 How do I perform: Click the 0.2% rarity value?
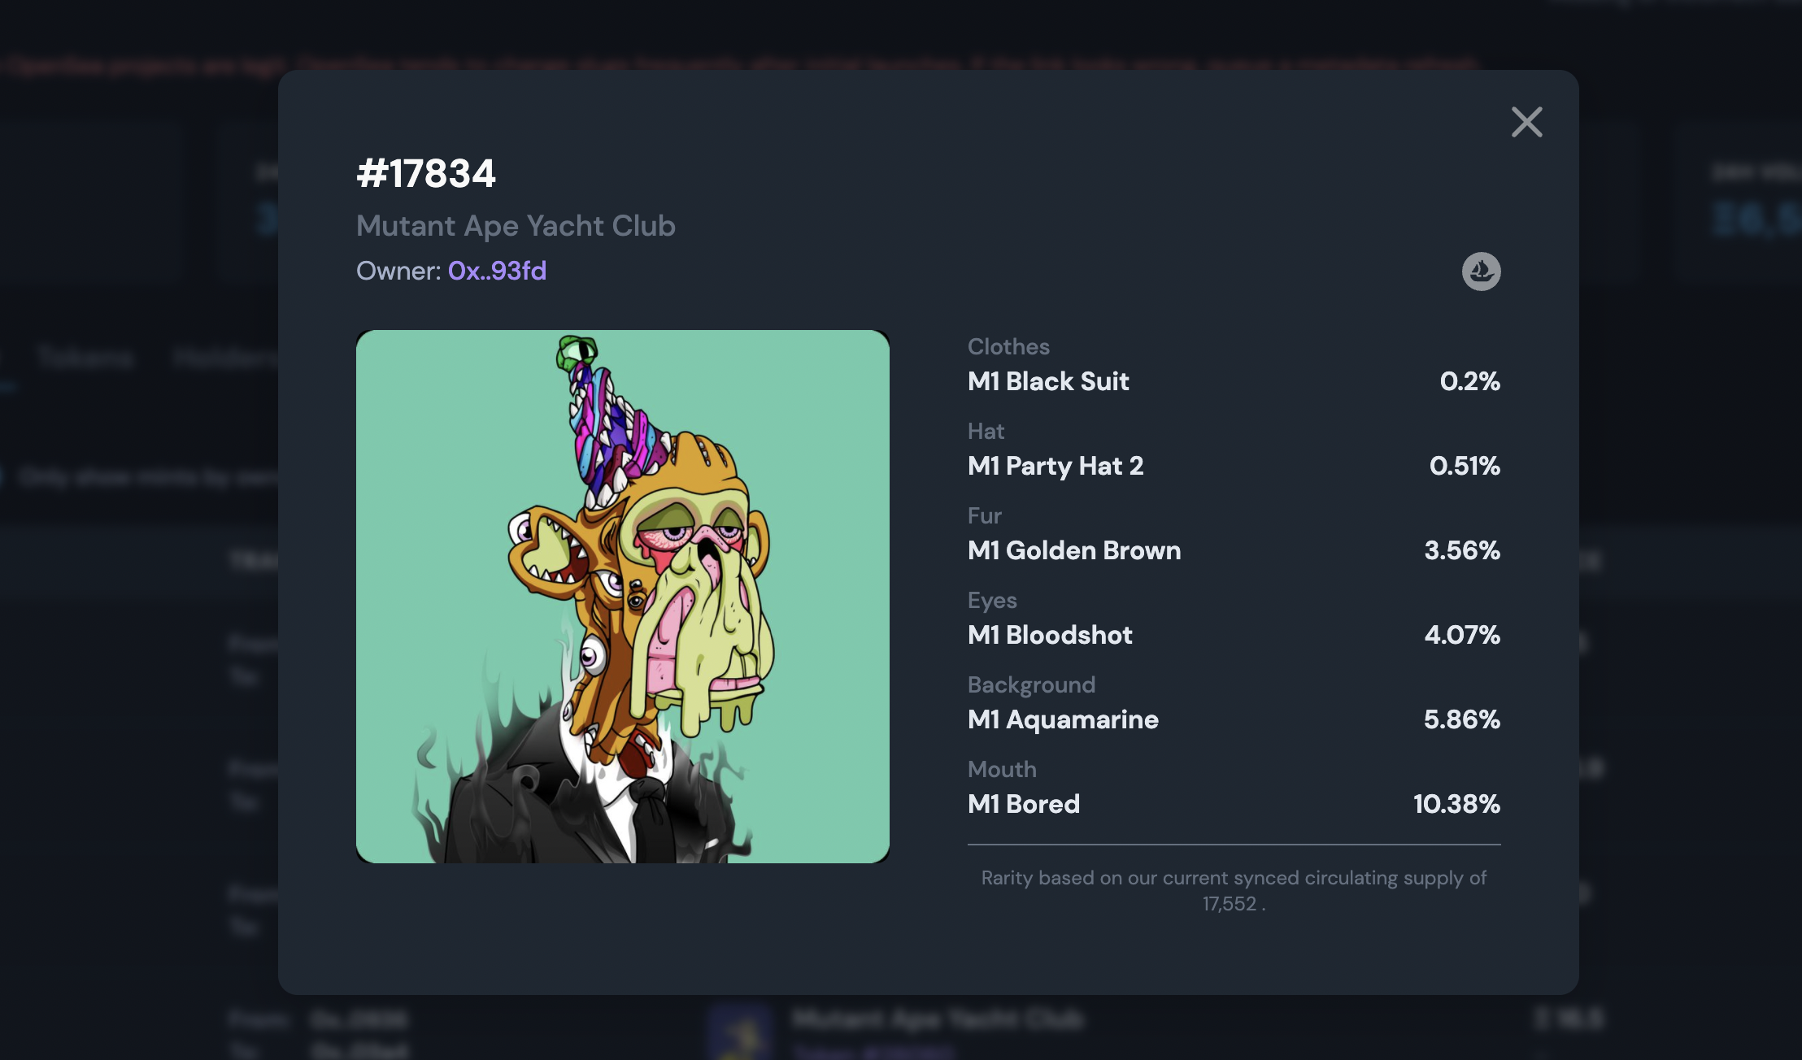click(1469, 381)
